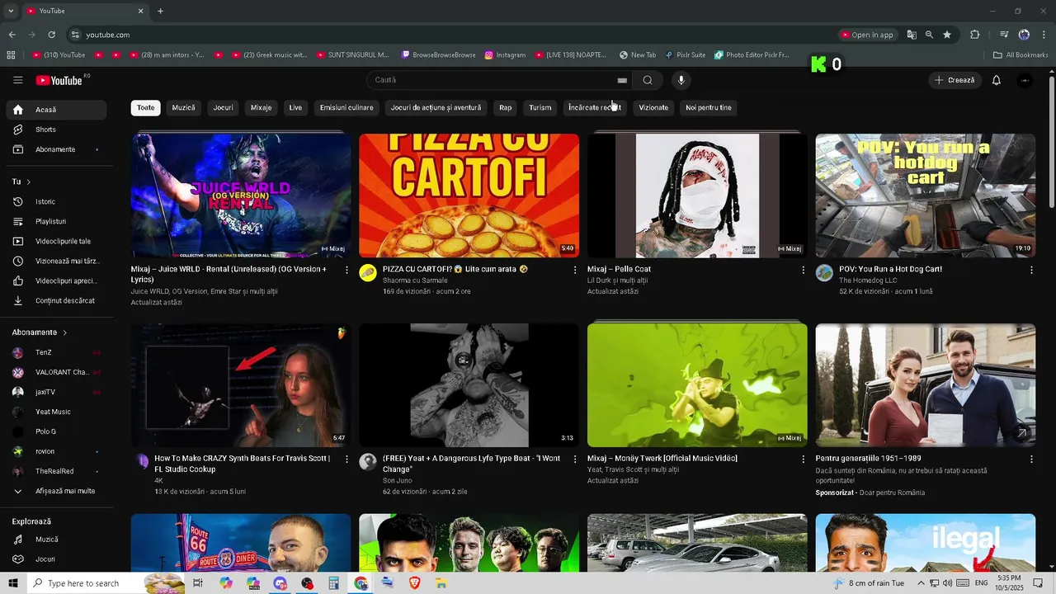
Task: Open Videoclipurile tale
Action: (x=56, y=241)
